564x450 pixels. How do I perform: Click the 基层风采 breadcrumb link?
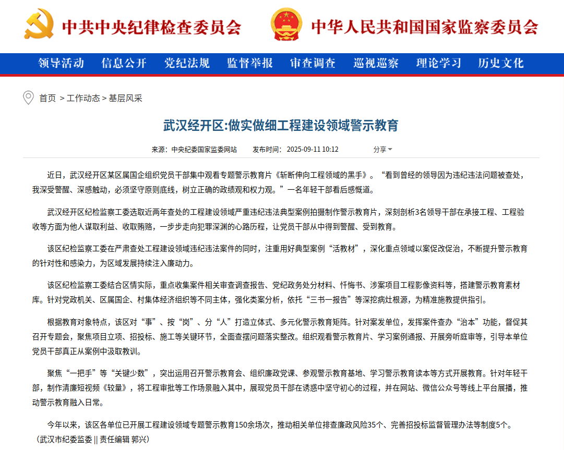(x=125, y=99)
